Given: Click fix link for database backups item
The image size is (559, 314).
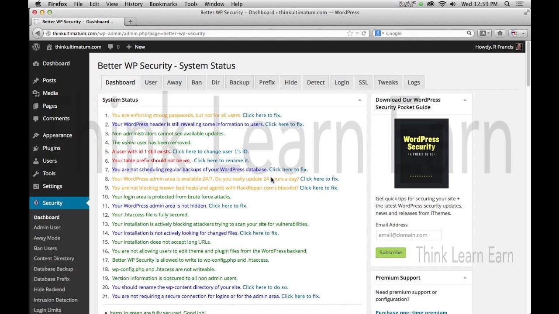Looking at the screenshot, I should pyautogui.click(x=288, y=170).
